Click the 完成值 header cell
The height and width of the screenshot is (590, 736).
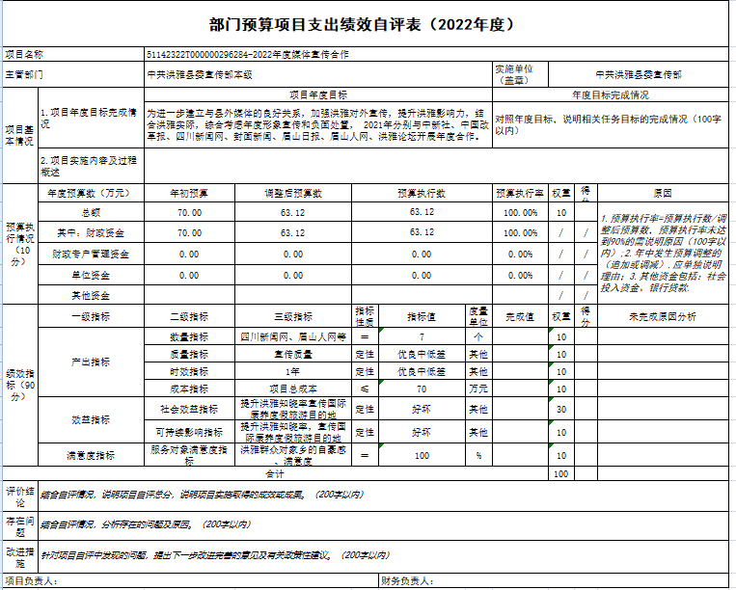[520, 316]
